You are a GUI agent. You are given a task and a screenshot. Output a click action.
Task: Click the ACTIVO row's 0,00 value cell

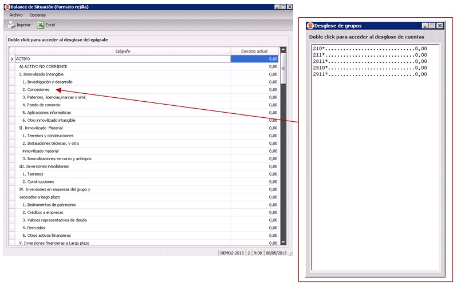click(x=255, y=59)
